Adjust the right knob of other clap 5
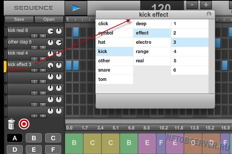 click(x=59, y=43)
